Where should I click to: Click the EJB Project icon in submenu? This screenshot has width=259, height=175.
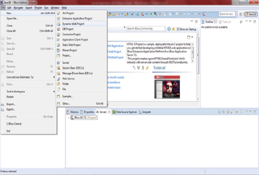[x=58, y=29]
